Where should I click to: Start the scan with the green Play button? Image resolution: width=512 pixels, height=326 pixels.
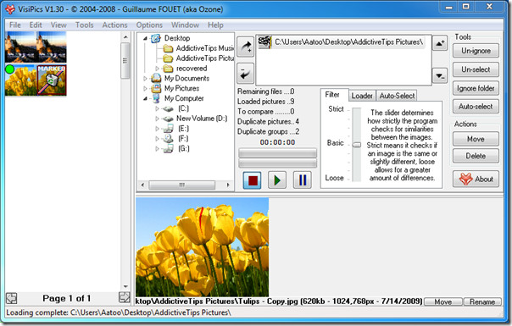277,180
